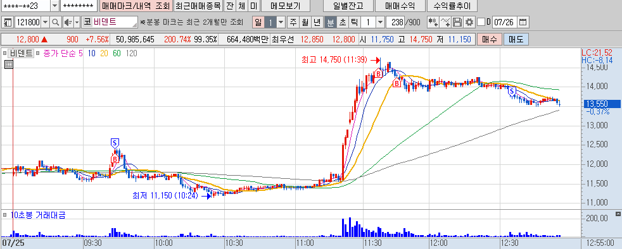The height and width of the screenshot is (249, 622).
Task: Click the 비덴트 chart legend button
Action: 21,53
